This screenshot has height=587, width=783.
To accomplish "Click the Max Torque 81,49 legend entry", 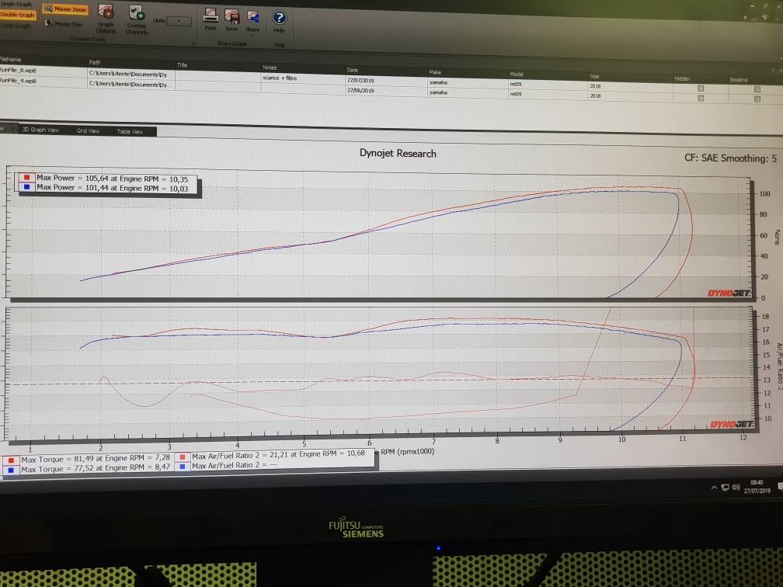I will point(96,458).
